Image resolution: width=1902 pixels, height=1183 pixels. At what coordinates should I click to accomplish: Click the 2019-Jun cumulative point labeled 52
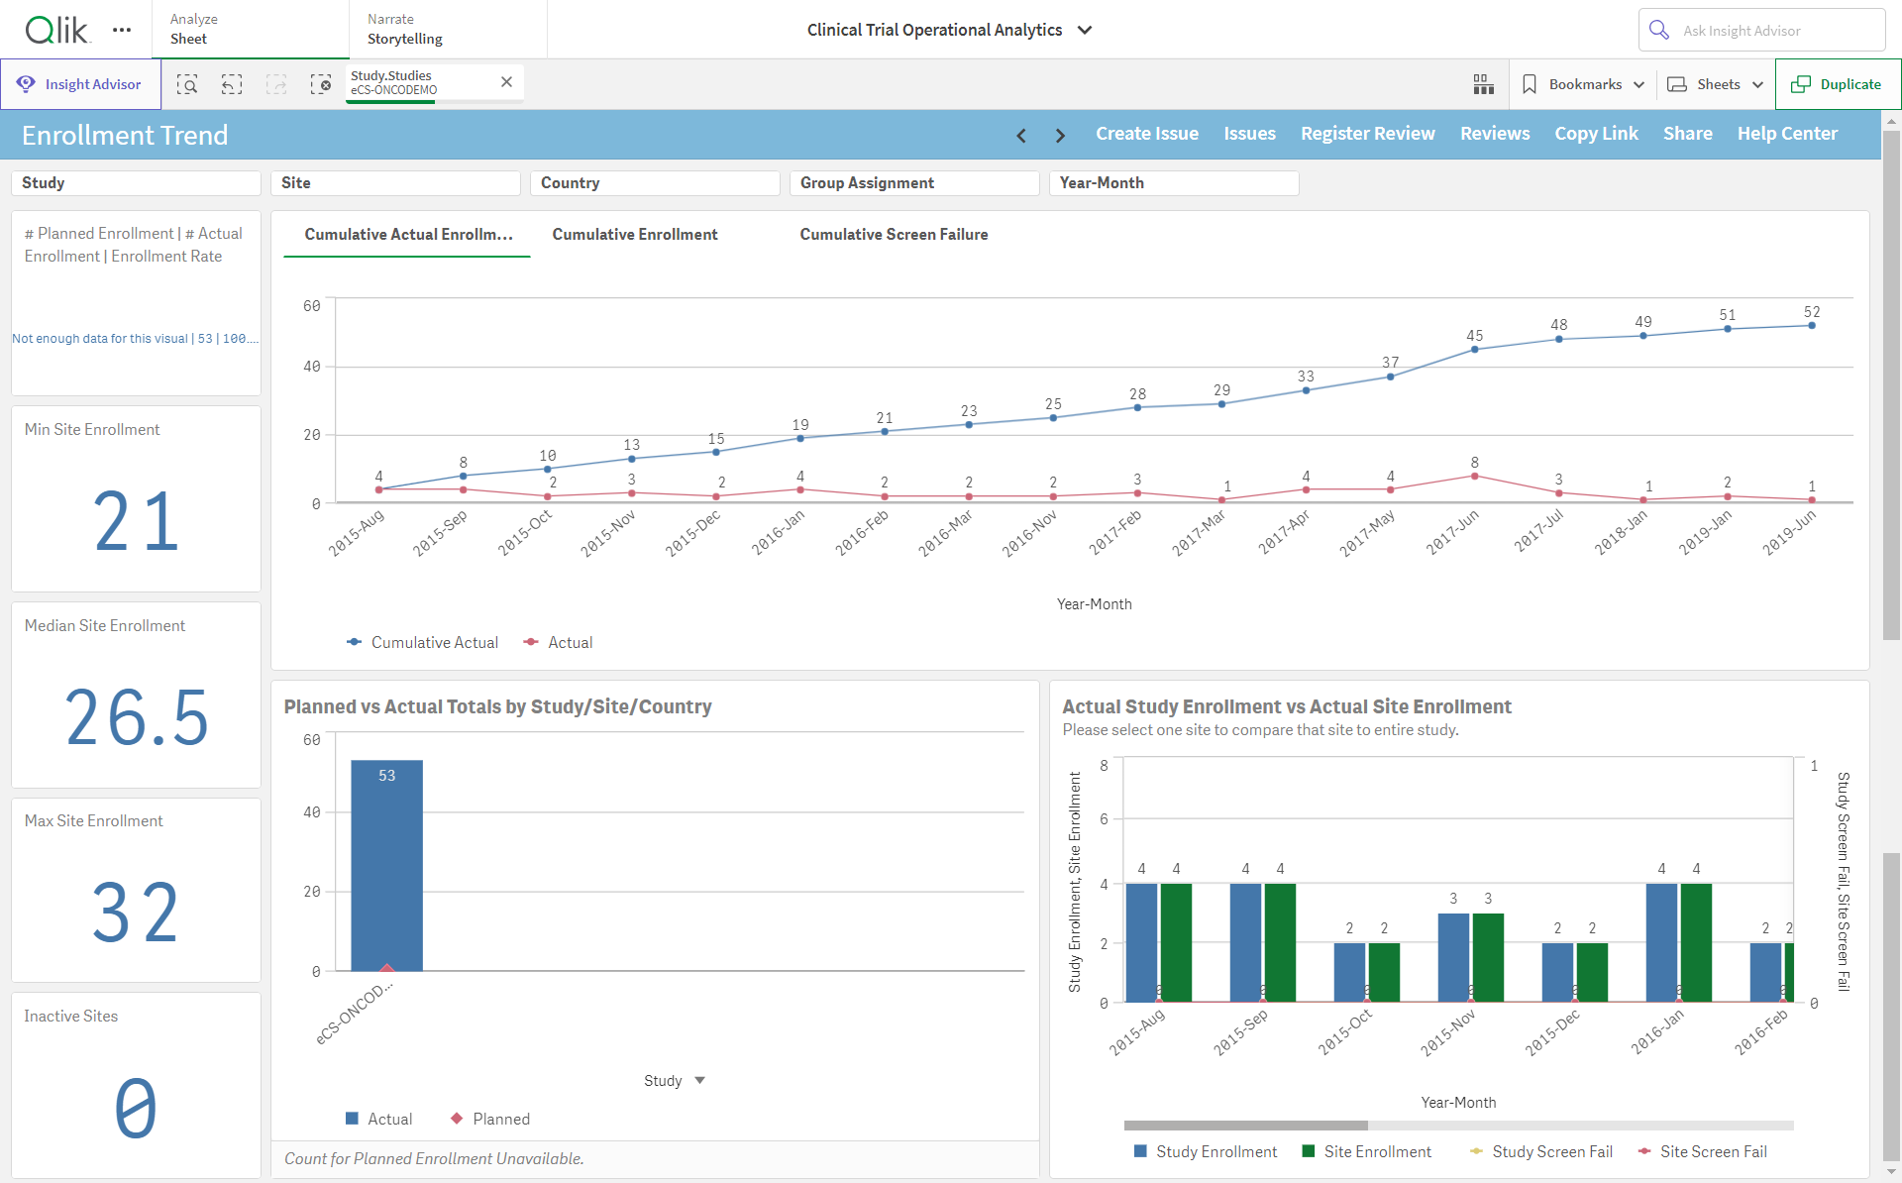pyautogui.click(x=1812, y=325)
